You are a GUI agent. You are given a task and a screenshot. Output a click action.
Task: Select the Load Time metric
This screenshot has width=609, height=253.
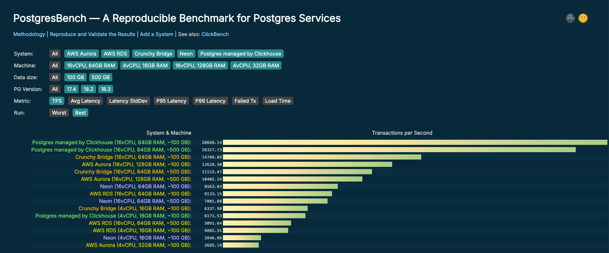click(278, 101)
